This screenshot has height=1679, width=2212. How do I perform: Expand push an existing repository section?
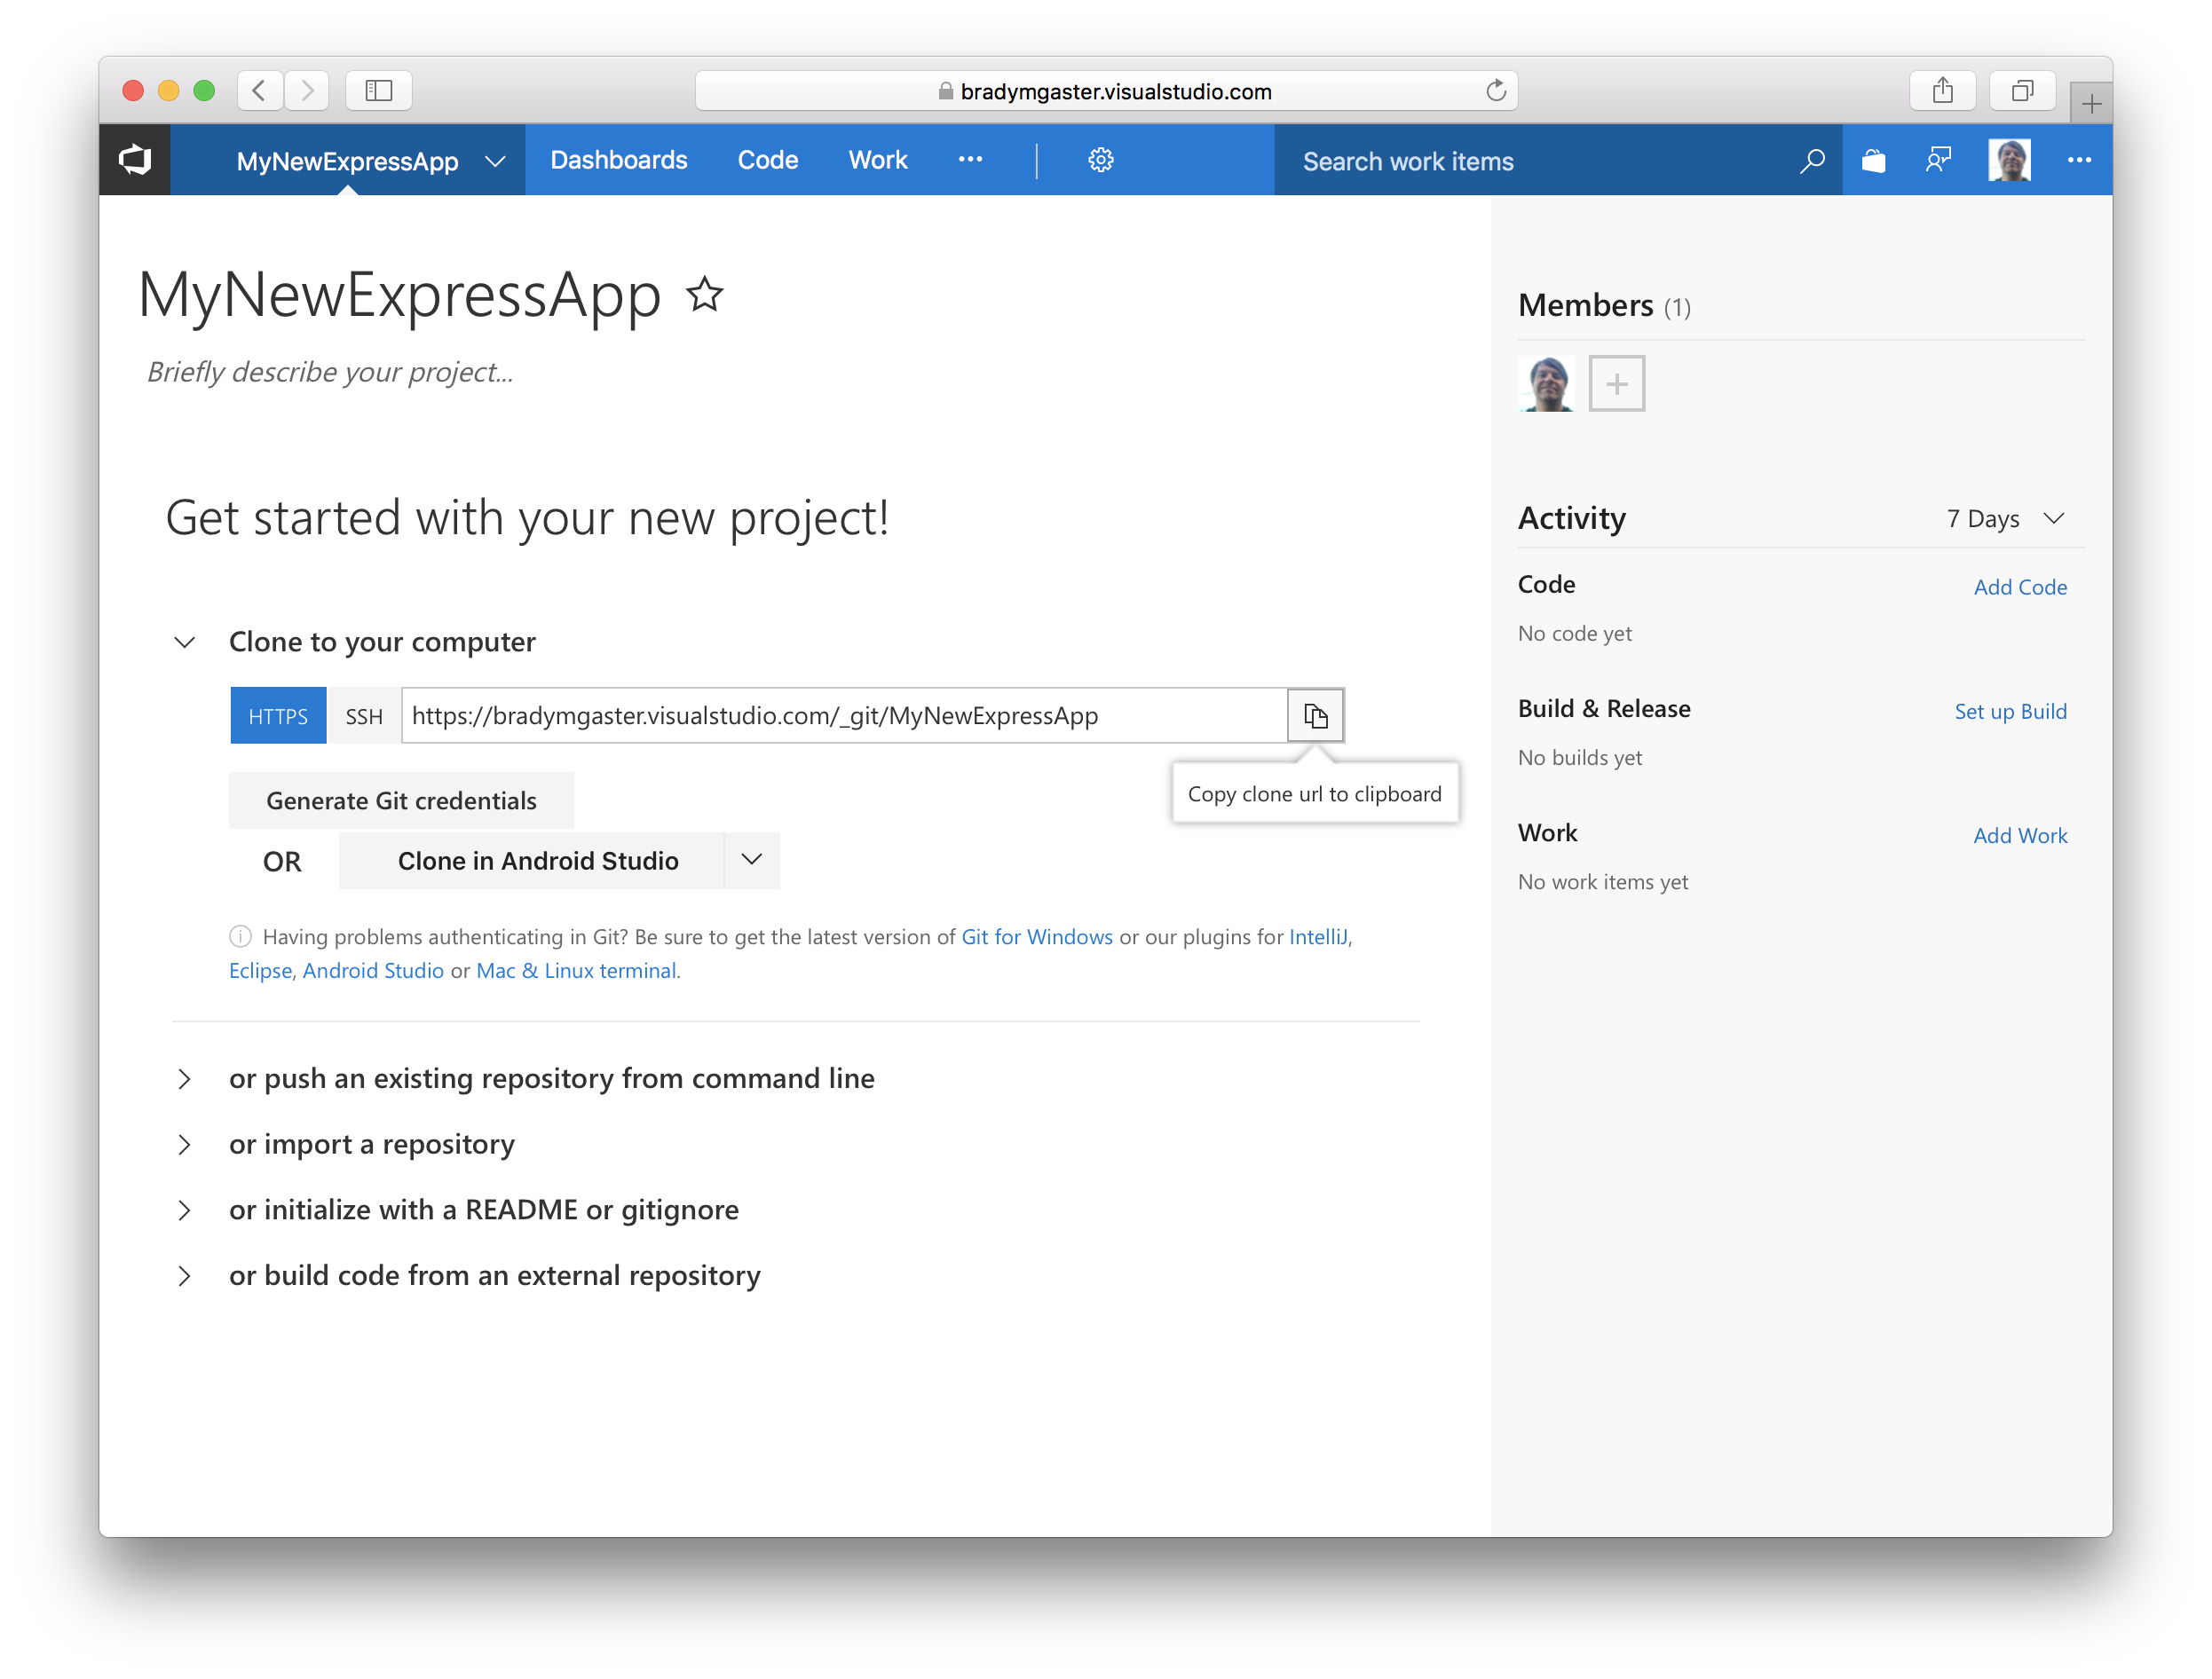[185, 1078]
